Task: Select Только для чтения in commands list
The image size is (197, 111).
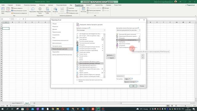Action: click(90, 52)
